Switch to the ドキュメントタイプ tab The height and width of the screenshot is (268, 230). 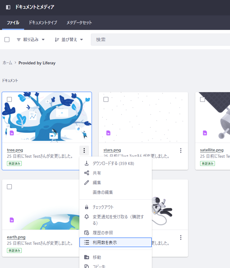point(43,23)
